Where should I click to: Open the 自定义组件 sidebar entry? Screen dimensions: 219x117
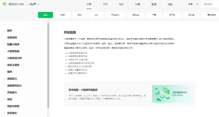tap(13, 65)
